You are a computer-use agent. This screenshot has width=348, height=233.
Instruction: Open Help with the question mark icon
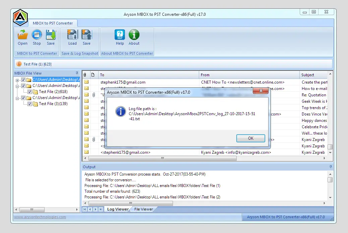[120, 35]
